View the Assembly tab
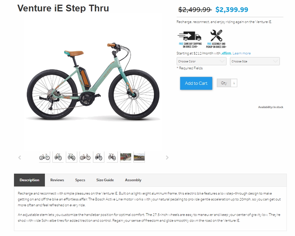295x236 pixels. (133, 180)
